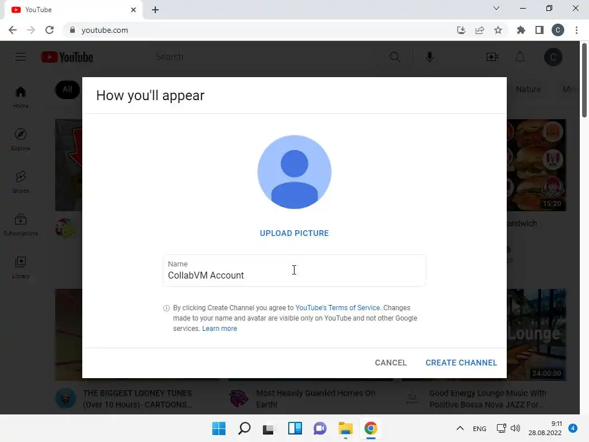Bookmark this page with the star icon
Screen dimensions: 589x442
coord(498,30)
